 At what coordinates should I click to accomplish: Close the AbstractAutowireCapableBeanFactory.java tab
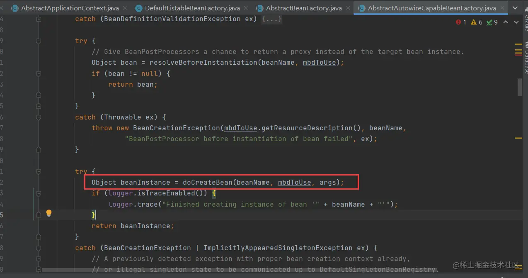coord(502,8)
